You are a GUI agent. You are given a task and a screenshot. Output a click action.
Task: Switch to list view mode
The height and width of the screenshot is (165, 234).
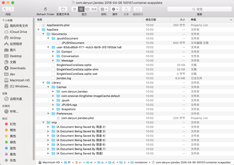point(81,9)
